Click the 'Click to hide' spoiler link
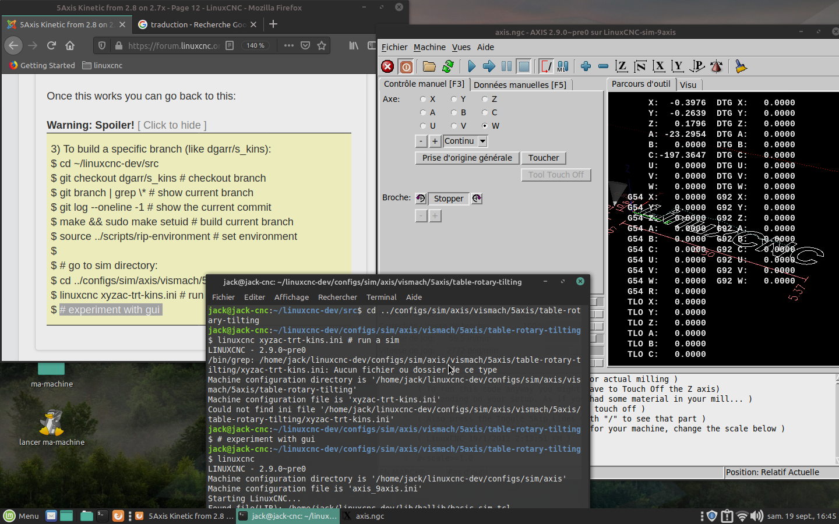 pyautogui.click(x=172, y=125)
